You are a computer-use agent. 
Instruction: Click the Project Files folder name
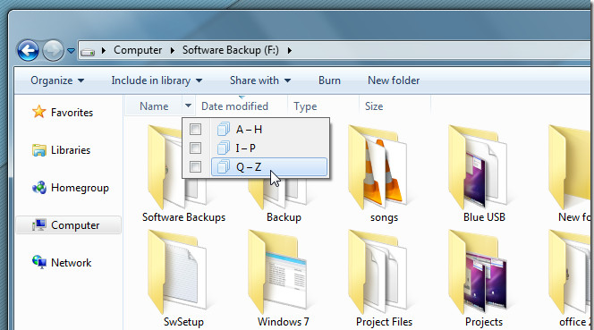(384, 322)
